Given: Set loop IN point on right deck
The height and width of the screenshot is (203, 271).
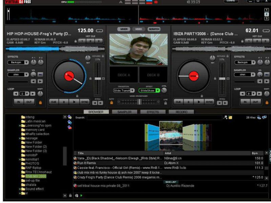Looking at the screenshot, I should (x=245, y=102).
